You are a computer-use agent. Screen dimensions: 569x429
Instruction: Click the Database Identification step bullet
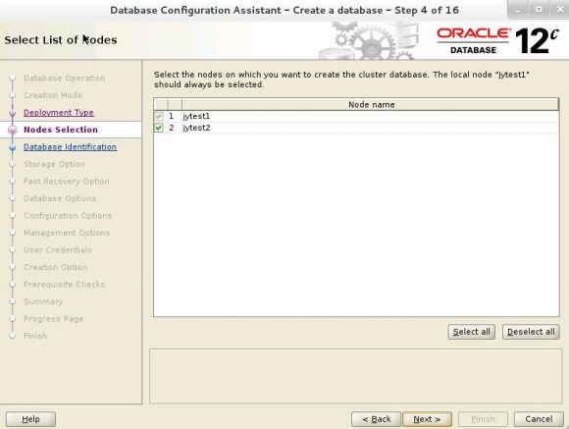13,147
